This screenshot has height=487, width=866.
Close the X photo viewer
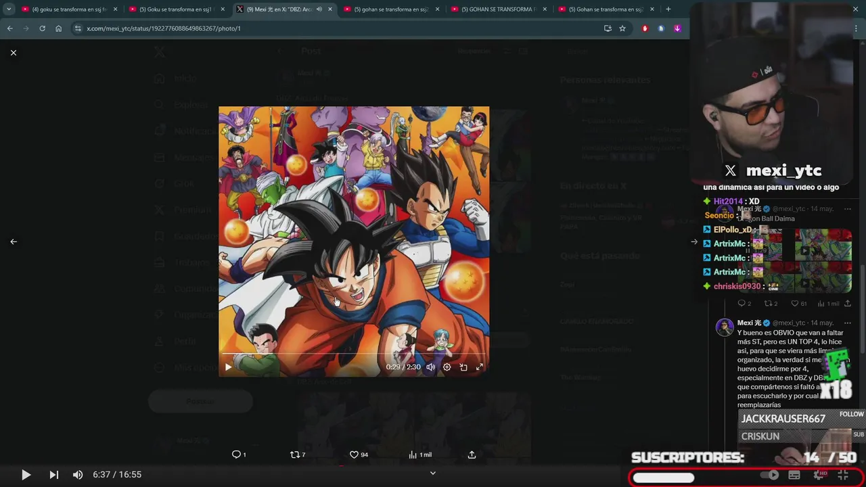[14, 53]
